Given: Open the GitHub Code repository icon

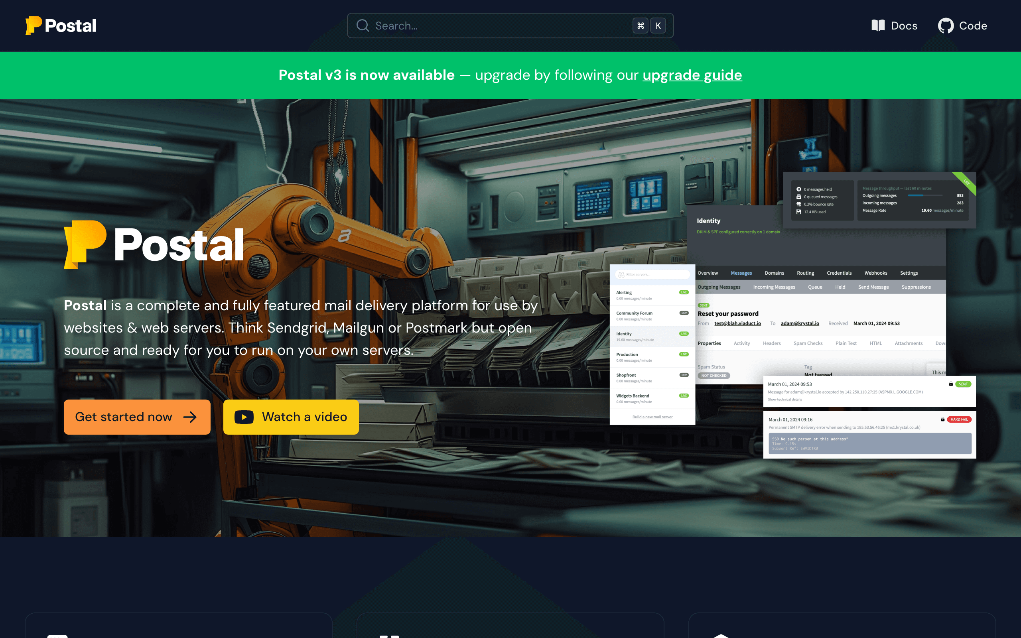Looking at the screenshot, I should (x=946, y=25).
